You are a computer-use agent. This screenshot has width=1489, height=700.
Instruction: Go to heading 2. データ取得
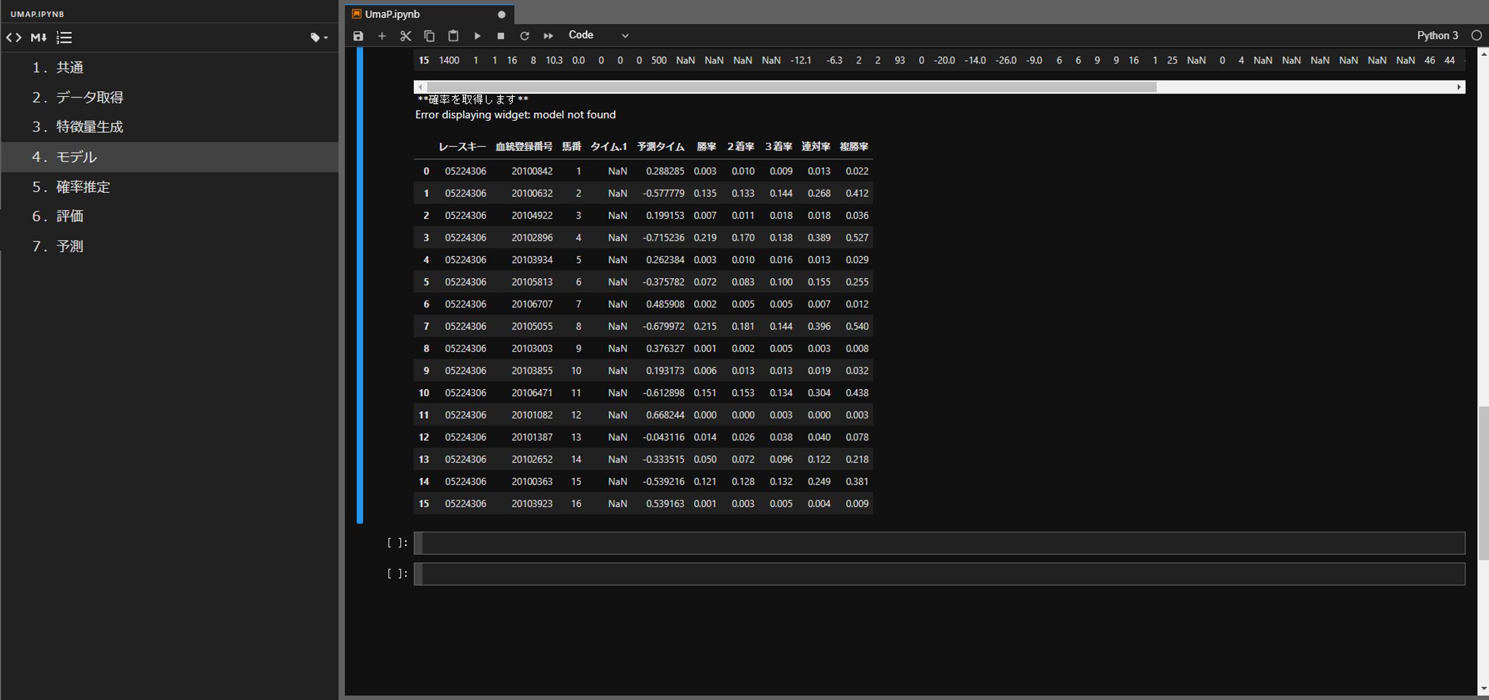pyautogui.click(x=170, y=97)
